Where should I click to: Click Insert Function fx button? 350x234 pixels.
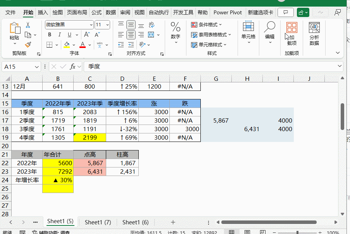point(73,67)
